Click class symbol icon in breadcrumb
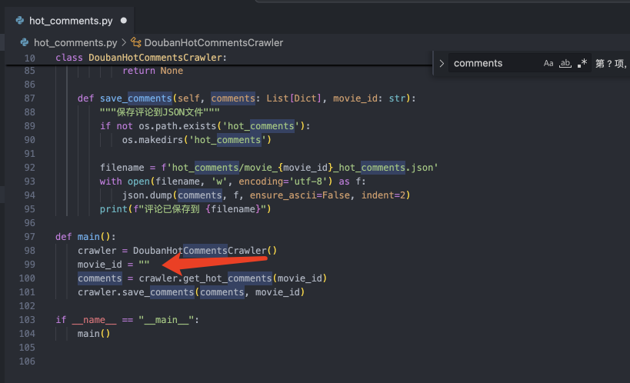630x383 pixels. (136, 42)
